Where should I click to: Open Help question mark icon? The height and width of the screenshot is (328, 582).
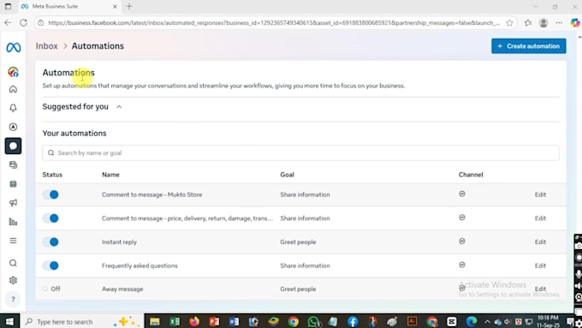(x=13, y=300)
